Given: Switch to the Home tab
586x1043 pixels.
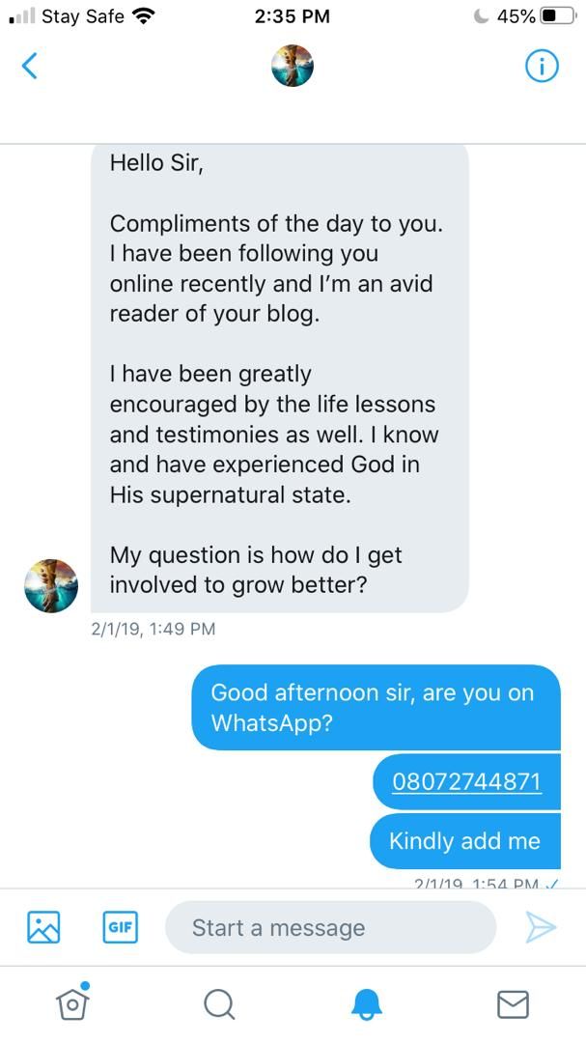Looking at the screenshot, I should click(72, 1003).
